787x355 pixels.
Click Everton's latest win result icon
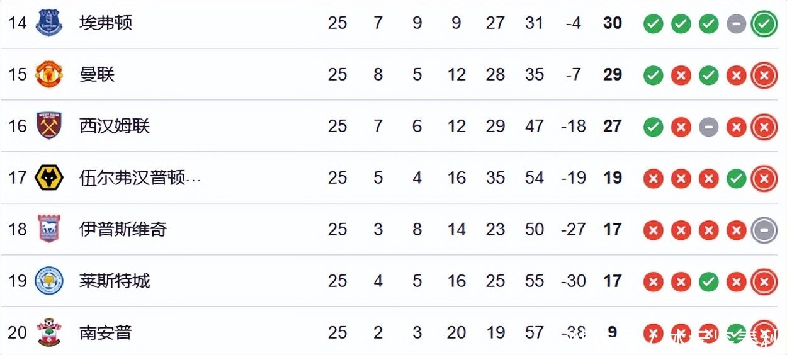pos(764,24)
